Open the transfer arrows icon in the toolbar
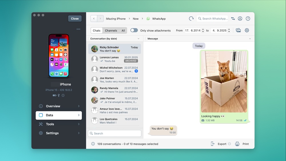286x161 pixels. (233, 19)
